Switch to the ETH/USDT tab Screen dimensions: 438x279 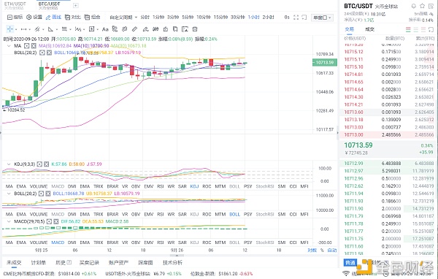pyautogui.click(x=15, y=5)
